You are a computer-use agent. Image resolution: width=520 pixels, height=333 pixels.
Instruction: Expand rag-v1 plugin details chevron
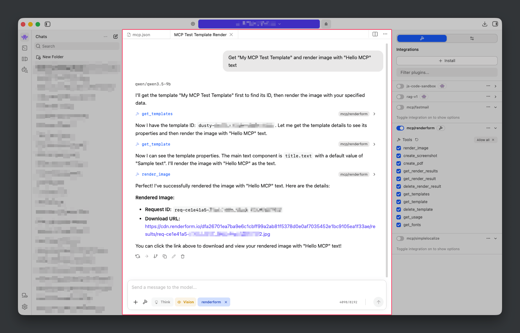tap(496, 97)
